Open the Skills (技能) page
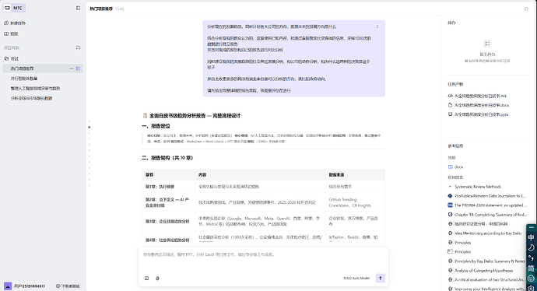 click(11, 34)
